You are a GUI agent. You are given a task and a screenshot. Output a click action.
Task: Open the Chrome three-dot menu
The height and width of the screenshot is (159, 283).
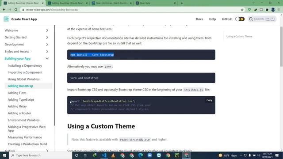point(279,10)
